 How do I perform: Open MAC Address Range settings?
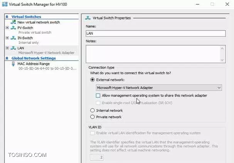coord(34,64)
